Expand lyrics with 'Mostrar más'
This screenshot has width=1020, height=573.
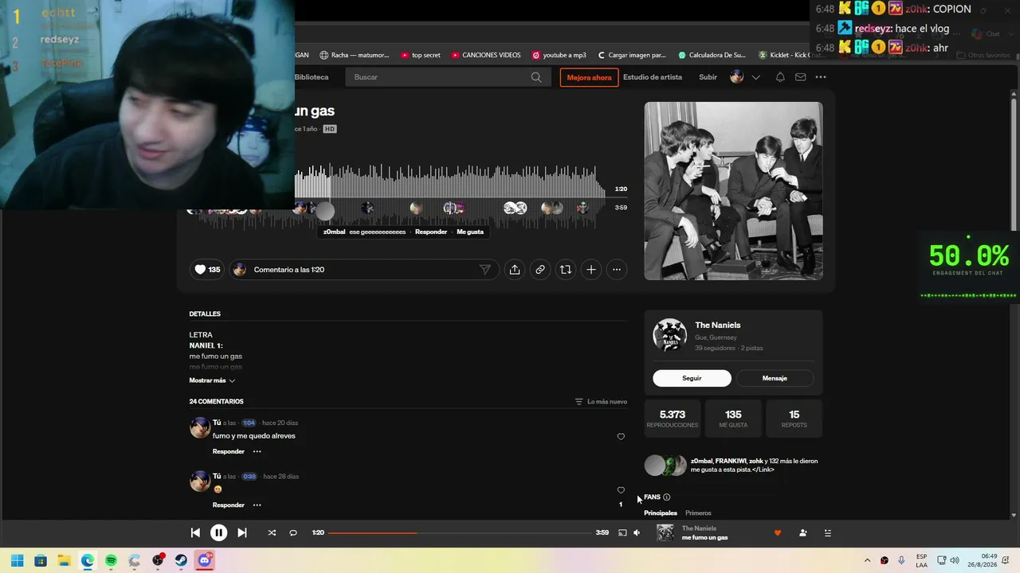click(212, 380)
